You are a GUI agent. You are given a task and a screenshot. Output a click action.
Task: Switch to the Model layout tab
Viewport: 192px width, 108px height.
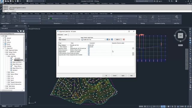click(x=4, y=106)
